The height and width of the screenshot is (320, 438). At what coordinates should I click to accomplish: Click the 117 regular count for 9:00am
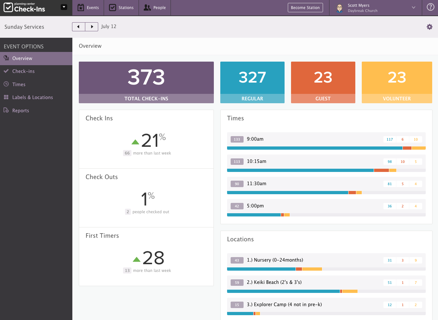[390, 139]
